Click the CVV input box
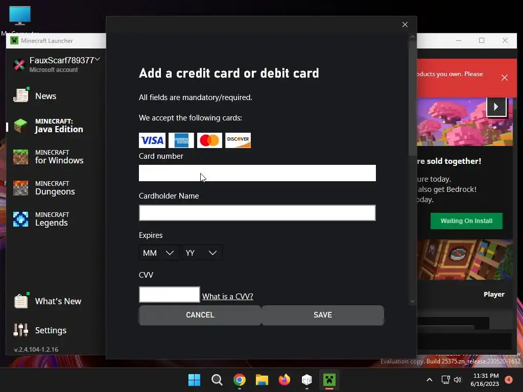Screen dimensions: 523x392 pyautogui.click(x=170, y=295)
